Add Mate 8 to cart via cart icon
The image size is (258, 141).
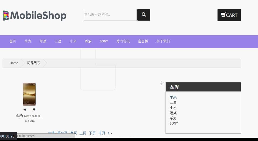click(x=25, y=110)
